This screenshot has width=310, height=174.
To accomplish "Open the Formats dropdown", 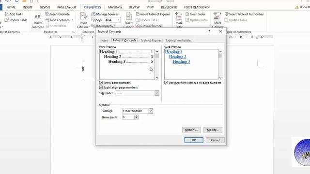I will [x=151, y=111].
